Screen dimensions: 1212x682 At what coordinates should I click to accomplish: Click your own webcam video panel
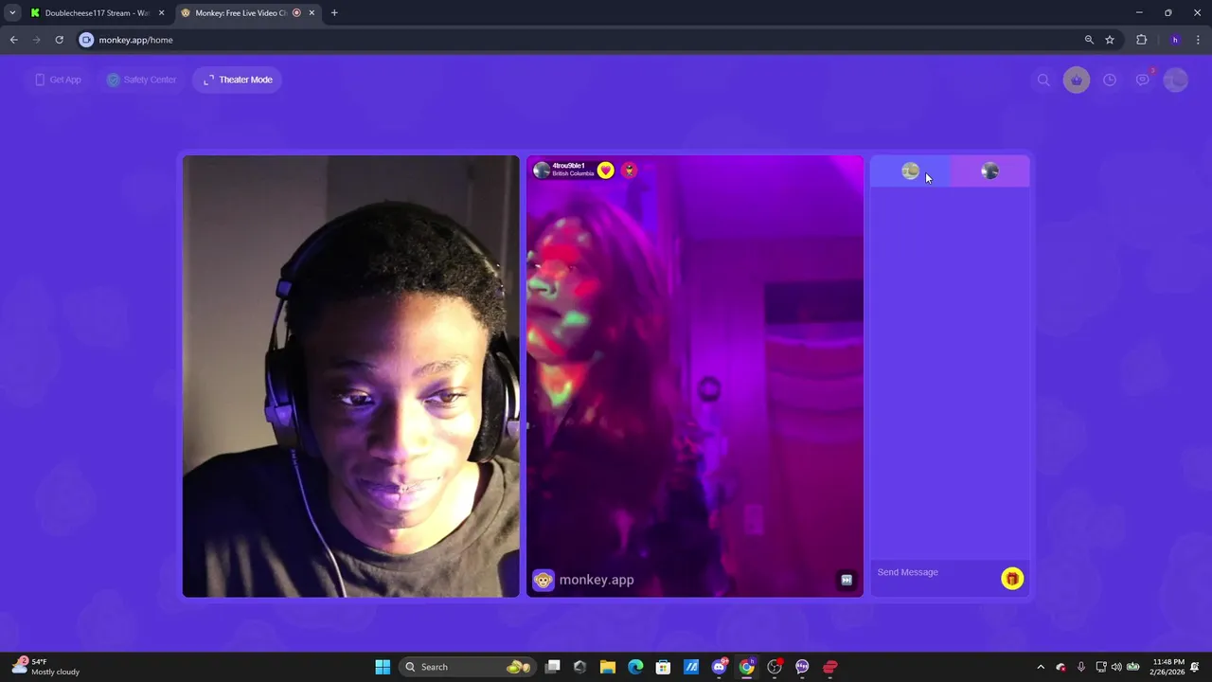pyautogui.click(x=351, y=376)
